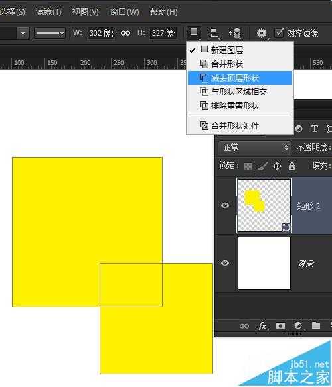Viewport: 332px width, 387px height.
Task: Click the width W input field
Action: tap(101, 33)
